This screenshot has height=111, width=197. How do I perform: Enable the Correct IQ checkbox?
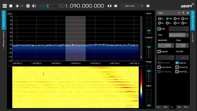pyautogui.click(x=177, y=67)
